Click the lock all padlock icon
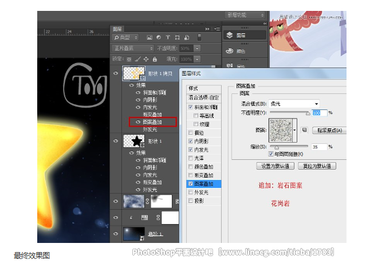The width and height of the screenshot is (366, 263). click(x=155, y=59)
